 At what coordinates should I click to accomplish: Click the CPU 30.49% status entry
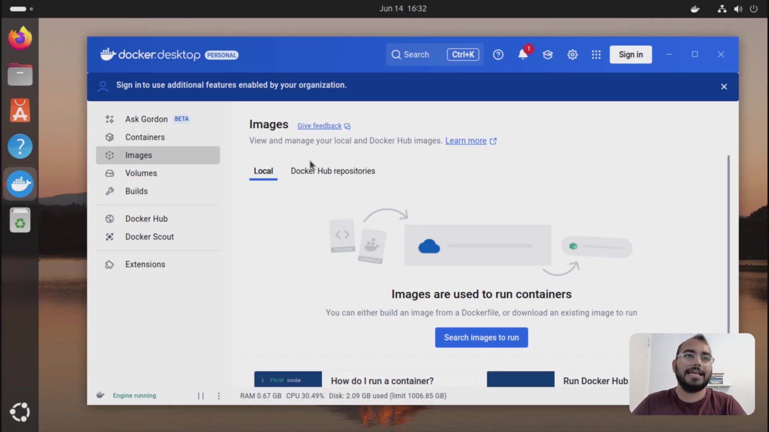305,396
